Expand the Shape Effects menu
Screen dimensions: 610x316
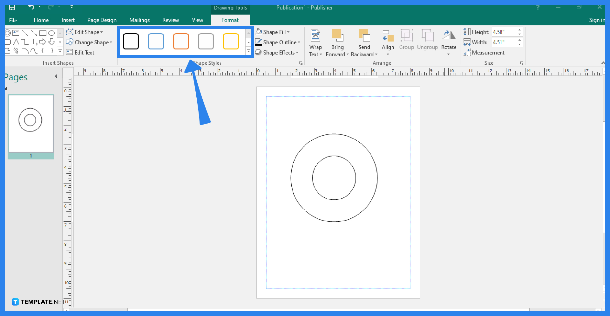tap(277, 53)
